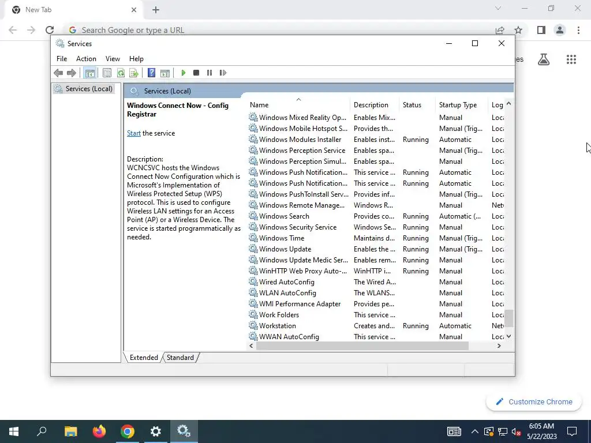Toggle Show/Hide Console Tree icon
The image size is (591, 443).
pos(89,73)
